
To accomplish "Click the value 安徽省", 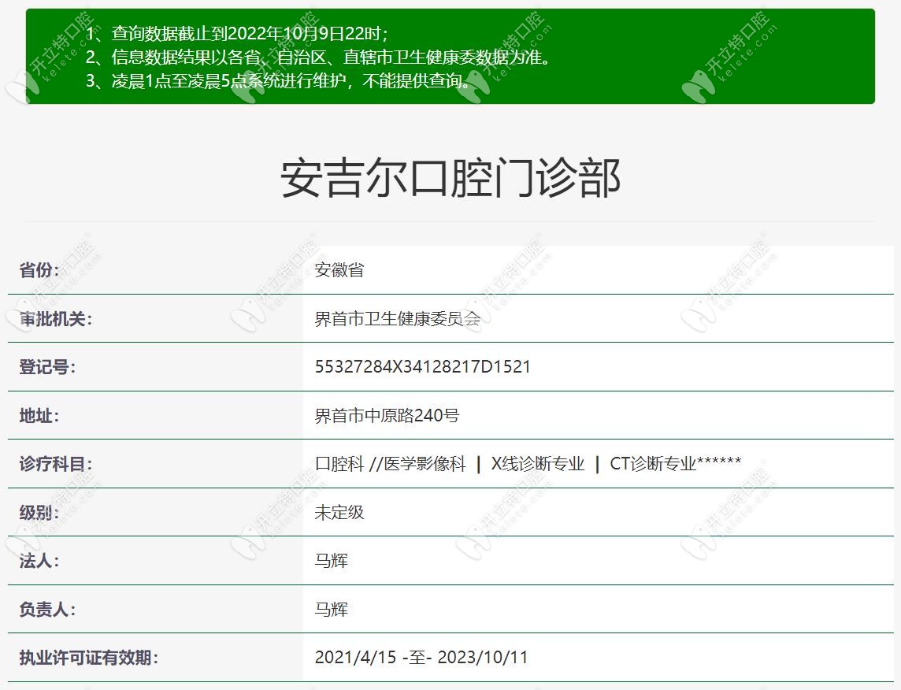I will [339, 269].
